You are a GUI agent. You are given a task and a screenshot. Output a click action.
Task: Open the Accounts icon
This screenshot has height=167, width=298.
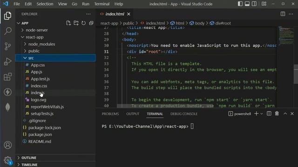coord(7,145)
